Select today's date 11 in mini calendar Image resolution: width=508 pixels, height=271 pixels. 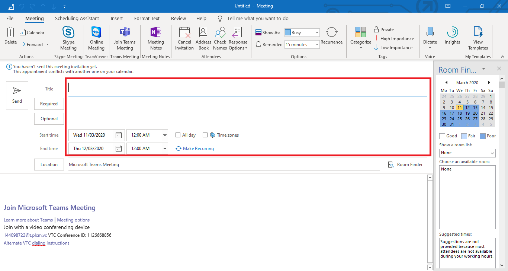point(460,108)
